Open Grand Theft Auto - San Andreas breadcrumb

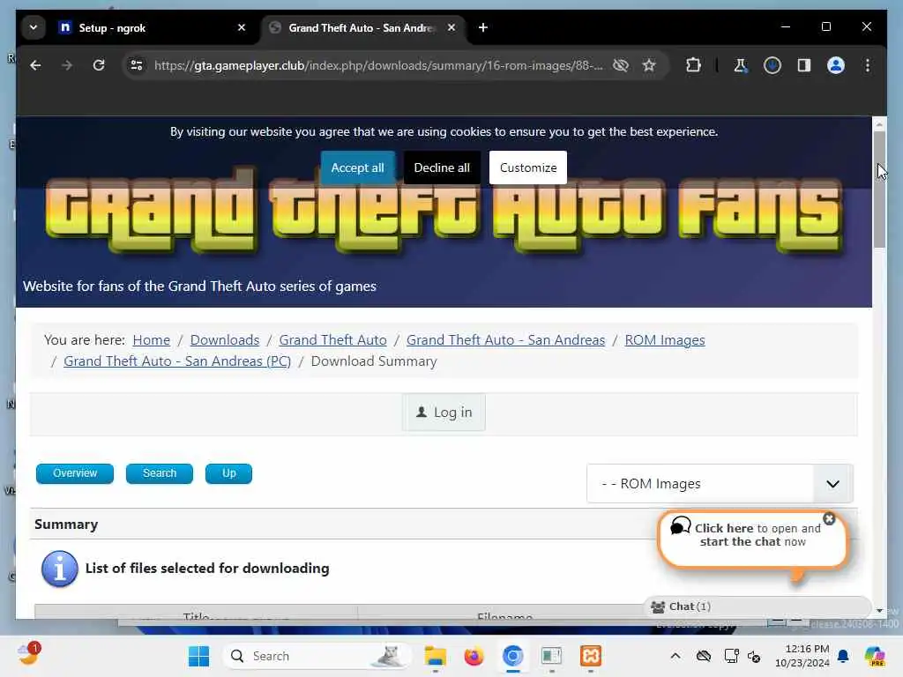505,340
